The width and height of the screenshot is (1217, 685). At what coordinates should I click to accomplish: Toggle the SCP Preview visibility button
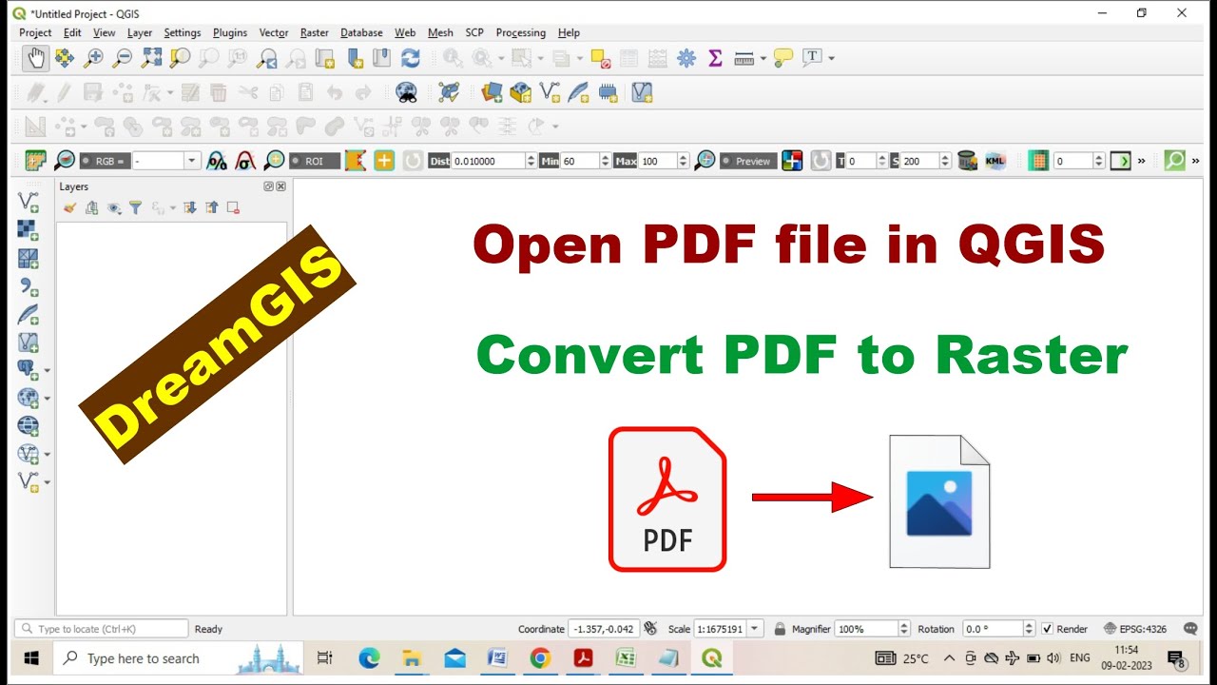pos(748,161)
